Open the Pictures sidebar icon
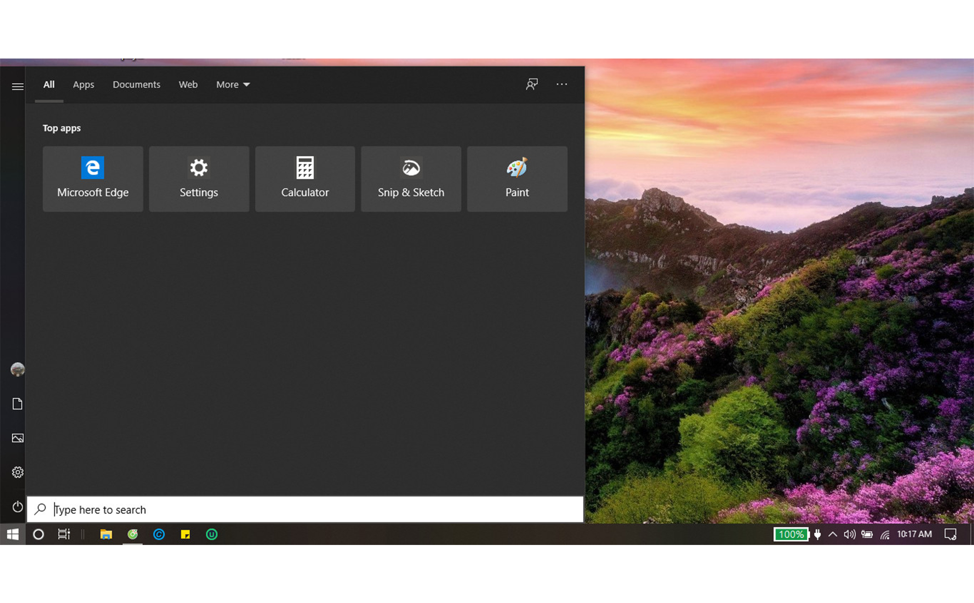Viewport: 974px width, 603px height. pyautogui.click(x=18, y=438)
